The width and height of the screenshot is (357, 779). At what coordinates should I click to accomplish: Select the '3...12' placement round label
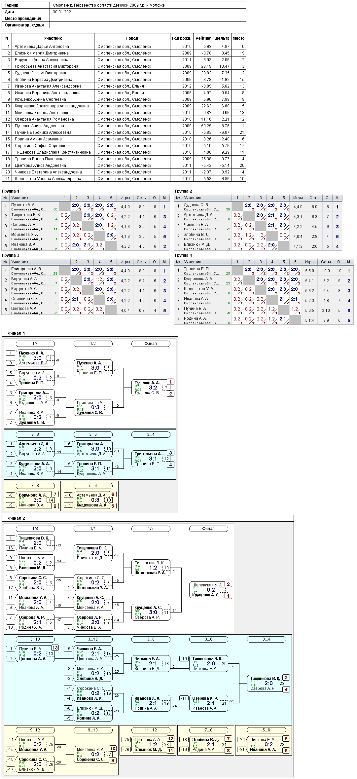(93, 639)
